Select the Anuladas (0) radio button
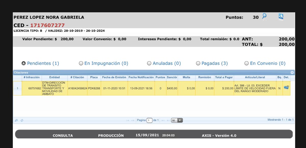Viewport: 306px width, 148px height. click(x=149, y=63)
